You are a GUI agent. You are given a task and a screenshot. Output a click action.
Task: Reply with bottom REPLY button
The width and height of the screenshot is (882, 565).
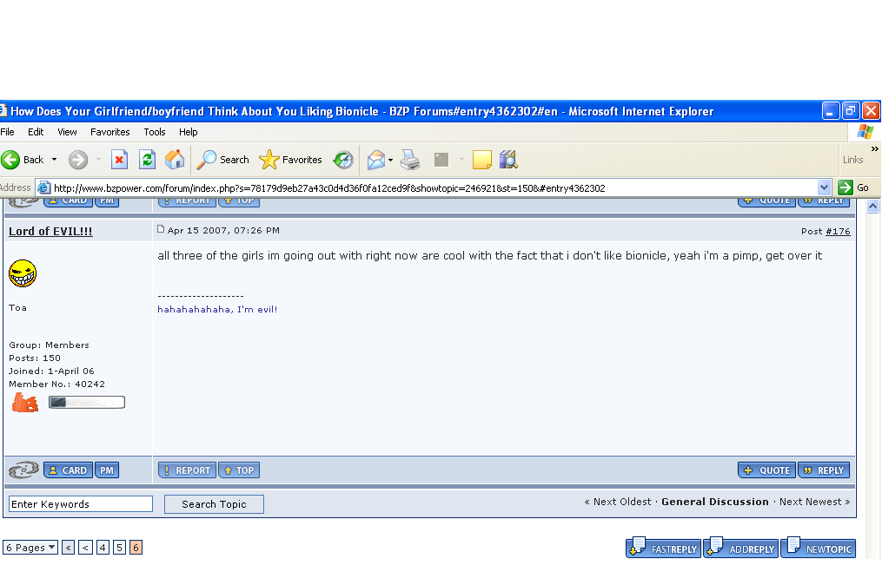tap(824, 470)
